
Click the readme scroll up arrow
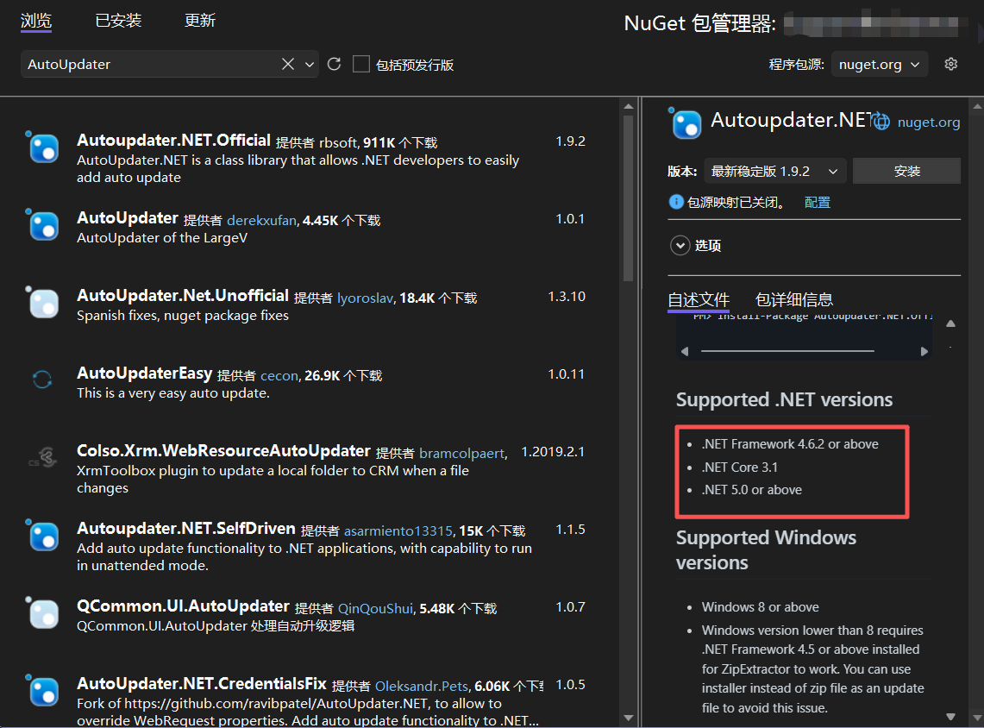[950, 323]
